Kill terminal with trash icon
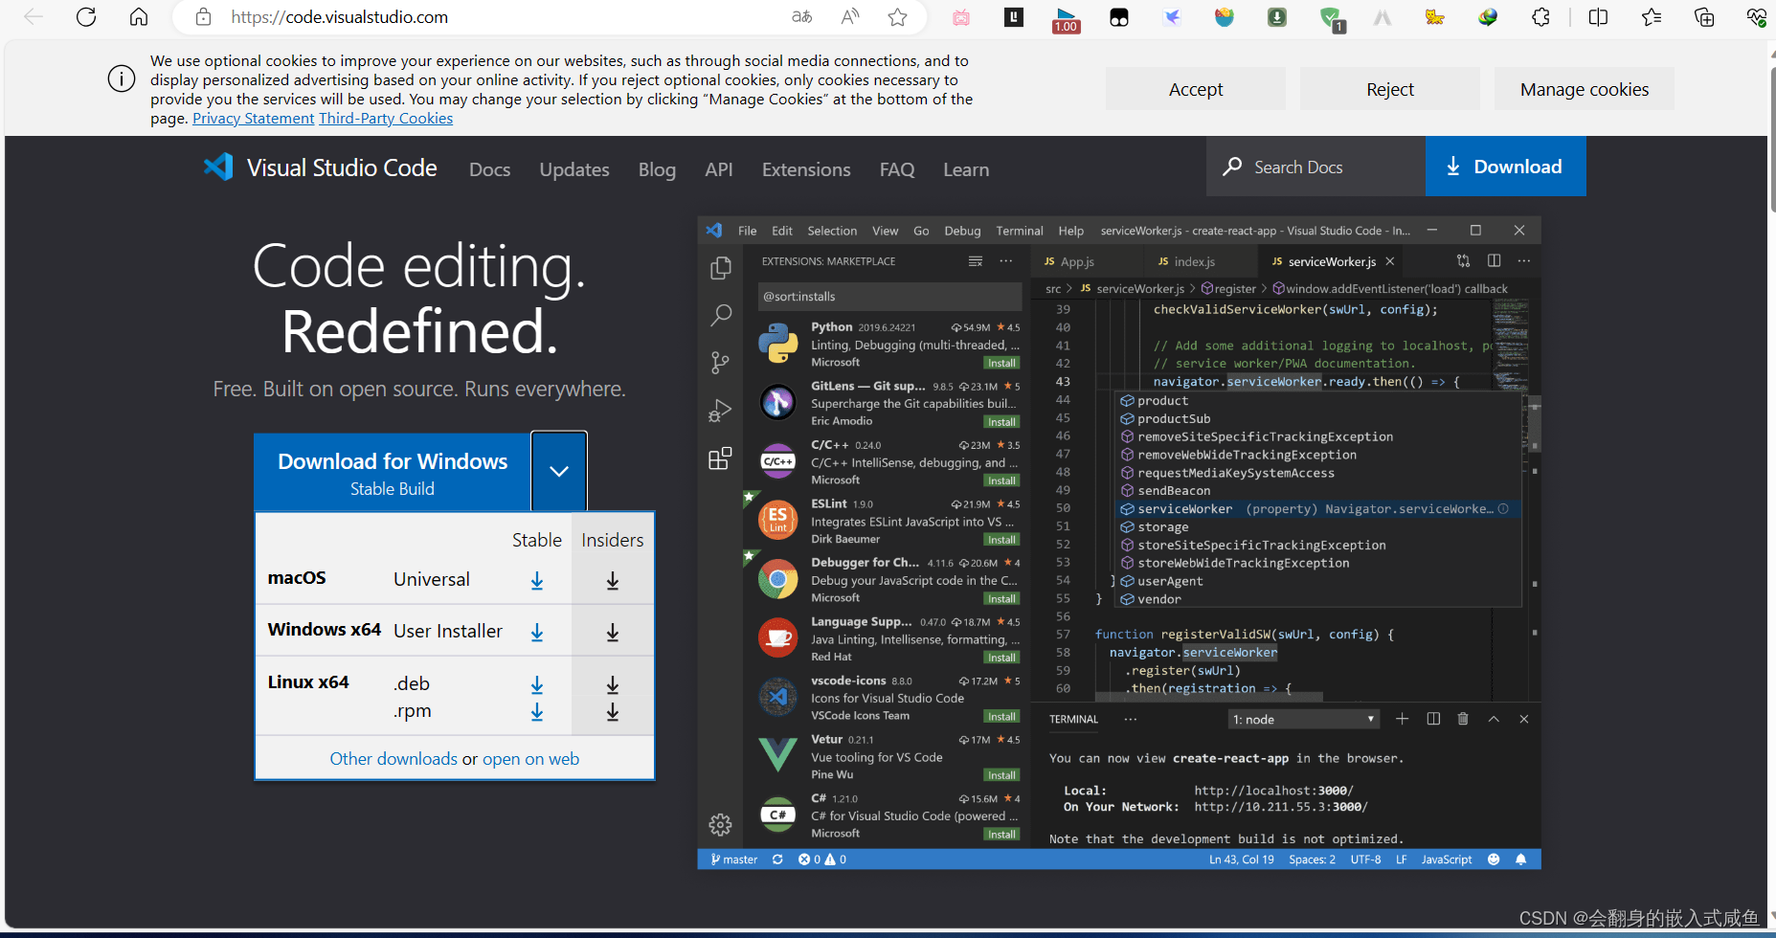 (x=1463, y=719)
